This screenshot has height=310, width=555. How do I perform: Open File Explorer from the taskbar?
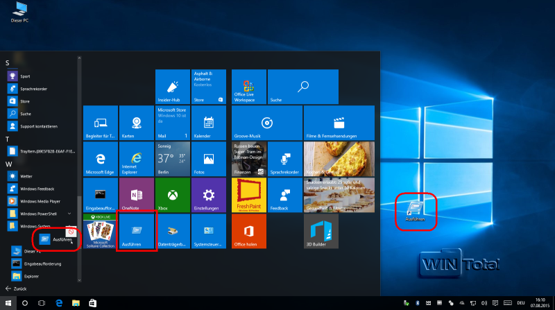click(76, 303)
